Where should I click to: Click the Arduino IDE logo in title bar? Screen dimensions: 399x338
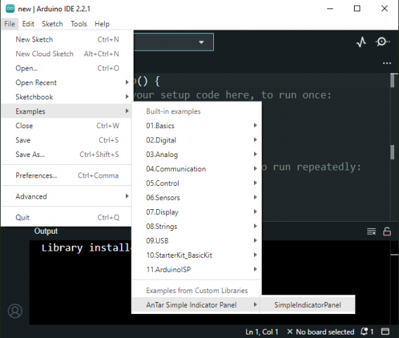click(x=10, y=8)
